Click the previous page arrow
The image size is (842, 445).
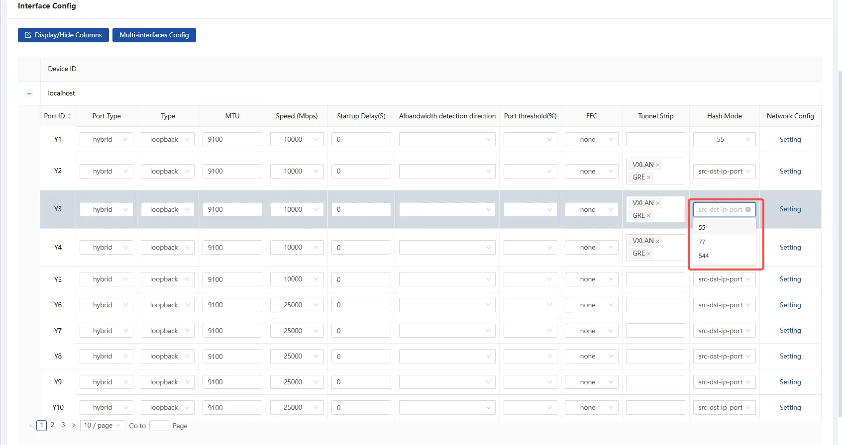[x=31, y=425]
